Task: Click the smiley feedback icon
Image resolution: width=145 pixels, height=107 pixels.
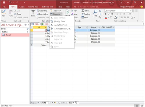Action: coord(141,7)
